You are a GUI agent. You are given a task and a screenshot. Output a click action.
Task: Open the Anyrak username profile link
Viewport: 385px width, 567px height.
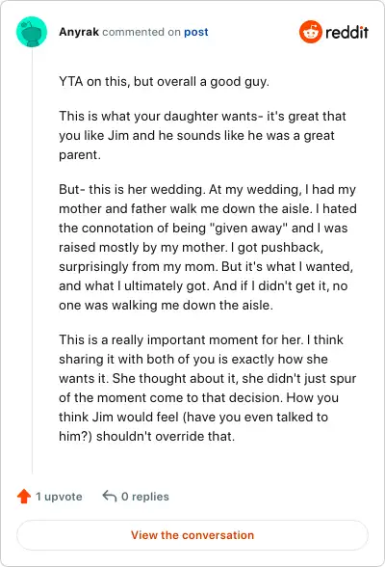tap(79, 32)
